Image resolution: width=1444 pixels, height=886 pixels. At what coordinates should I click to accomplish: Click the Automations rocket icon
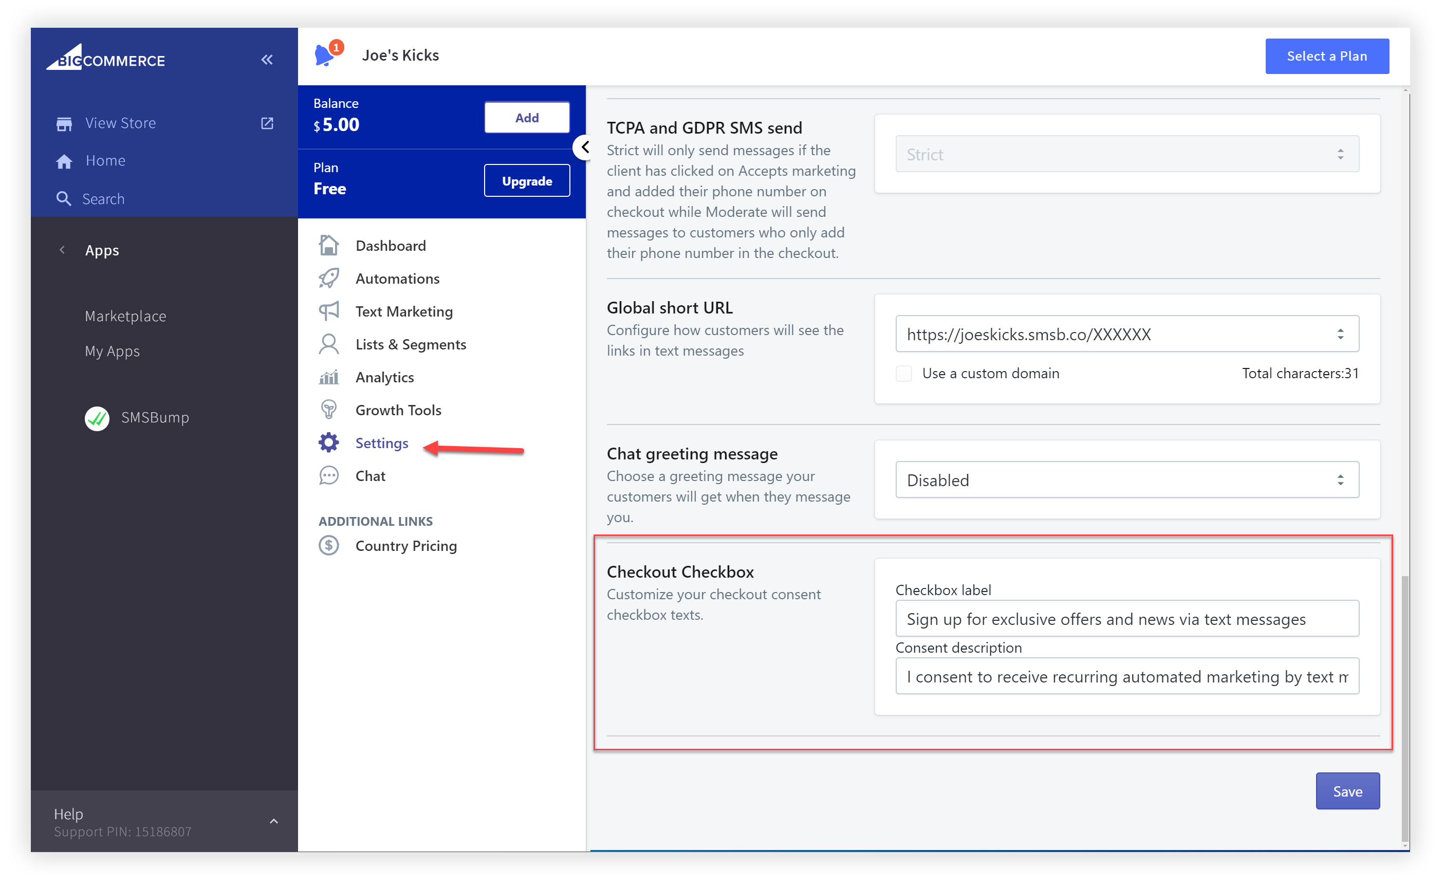329,279
